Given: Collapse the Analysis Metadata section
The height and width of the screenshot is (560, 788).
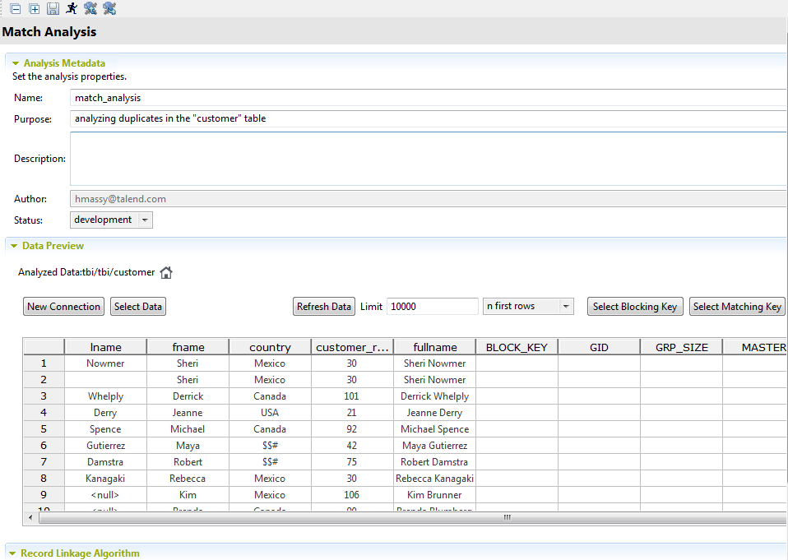Looking at the screenshot, I should coord(15,63).
